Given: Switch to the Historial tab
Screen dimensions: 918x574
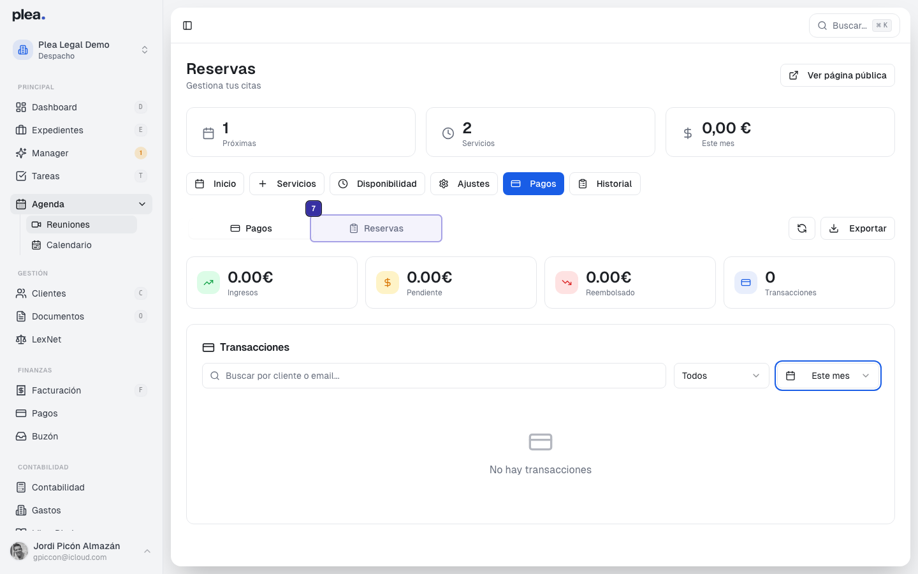Looking at the screenshot, I should [605, 184].
